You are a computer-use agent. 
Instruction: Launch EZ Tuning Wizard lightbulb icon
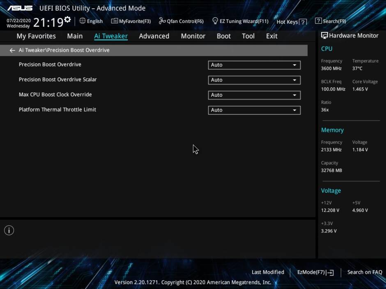tap(215, 21)
